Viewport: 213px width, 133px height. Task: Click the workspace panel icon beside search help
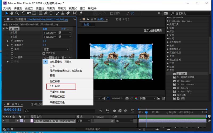pyautogui.click(x=166, y=13)
